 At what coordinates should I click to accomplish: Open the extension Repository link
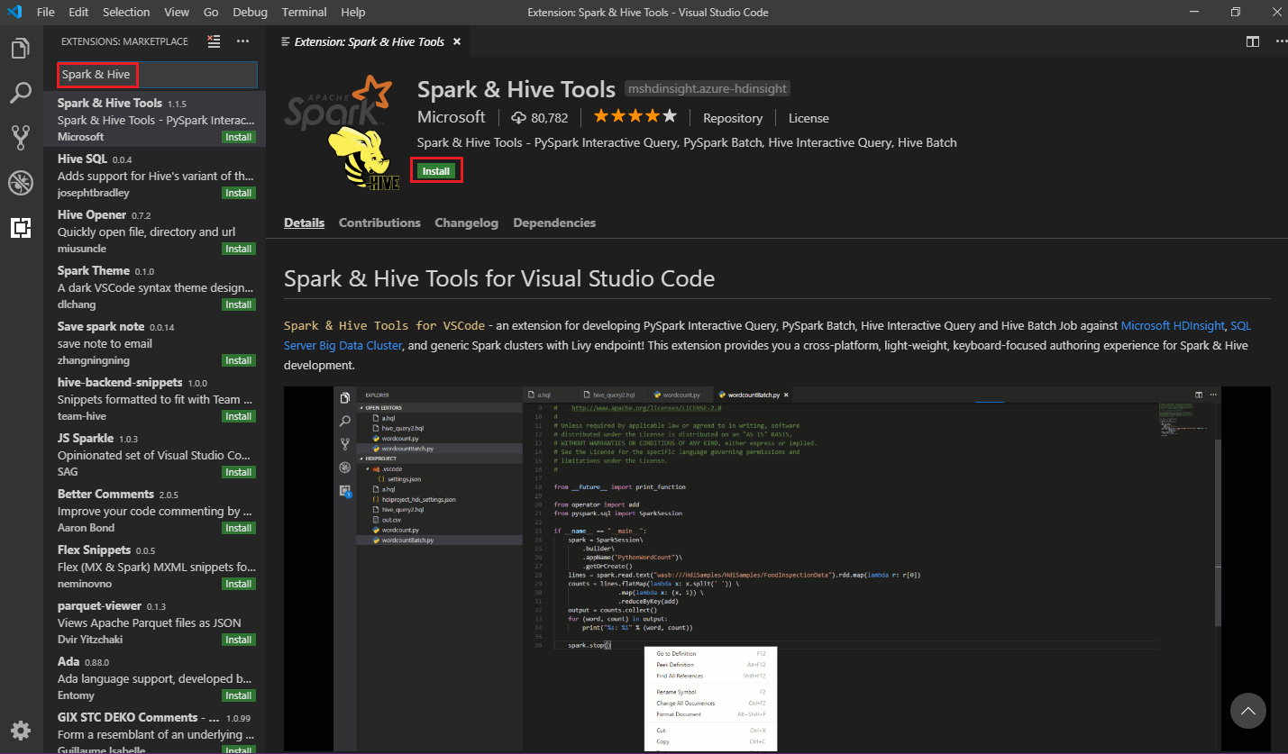coord(732,118)
